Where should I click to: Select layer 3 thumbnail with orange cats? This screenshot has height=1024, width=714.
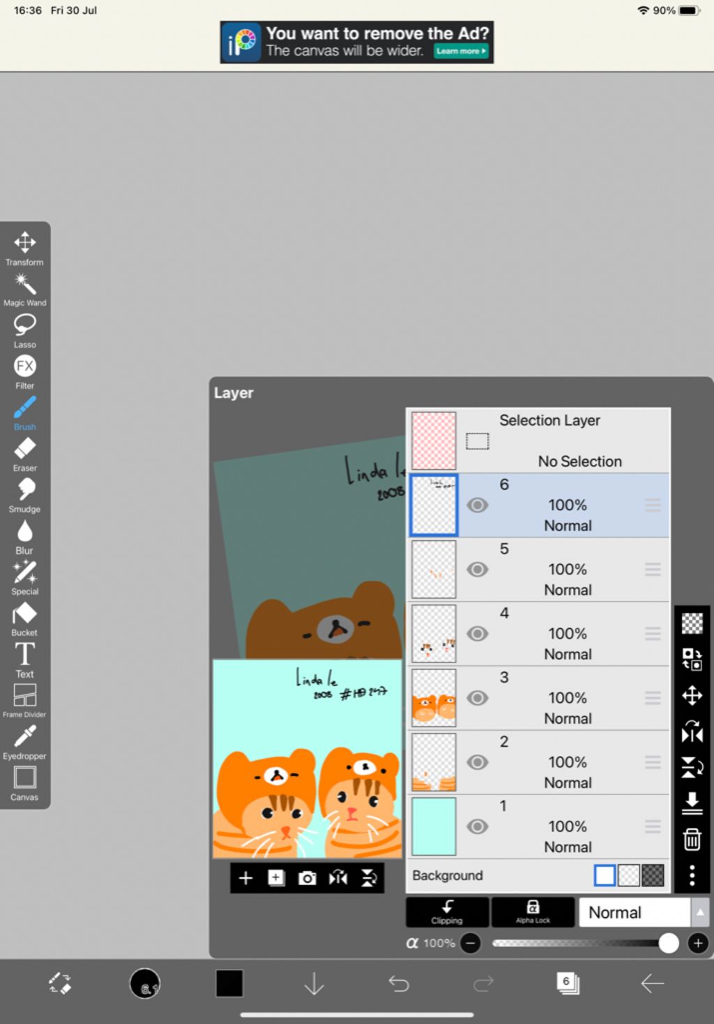coord(434,698)
